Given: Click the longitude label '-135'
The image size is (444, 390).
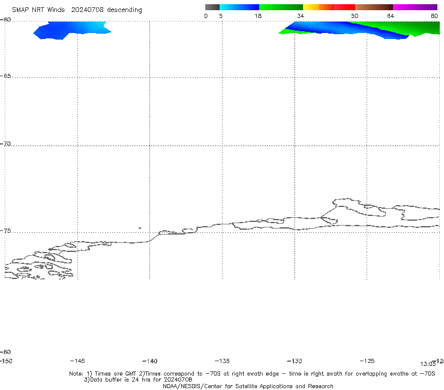Looking at the screenshot, I should (x=222, y=361).
